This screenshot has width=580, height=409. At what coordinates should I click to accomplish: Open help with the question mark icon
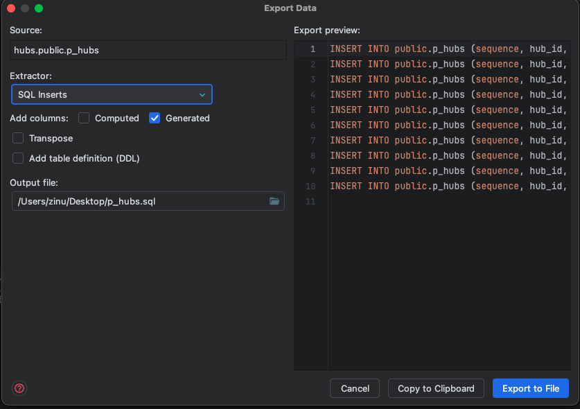[x=19, y=388]
